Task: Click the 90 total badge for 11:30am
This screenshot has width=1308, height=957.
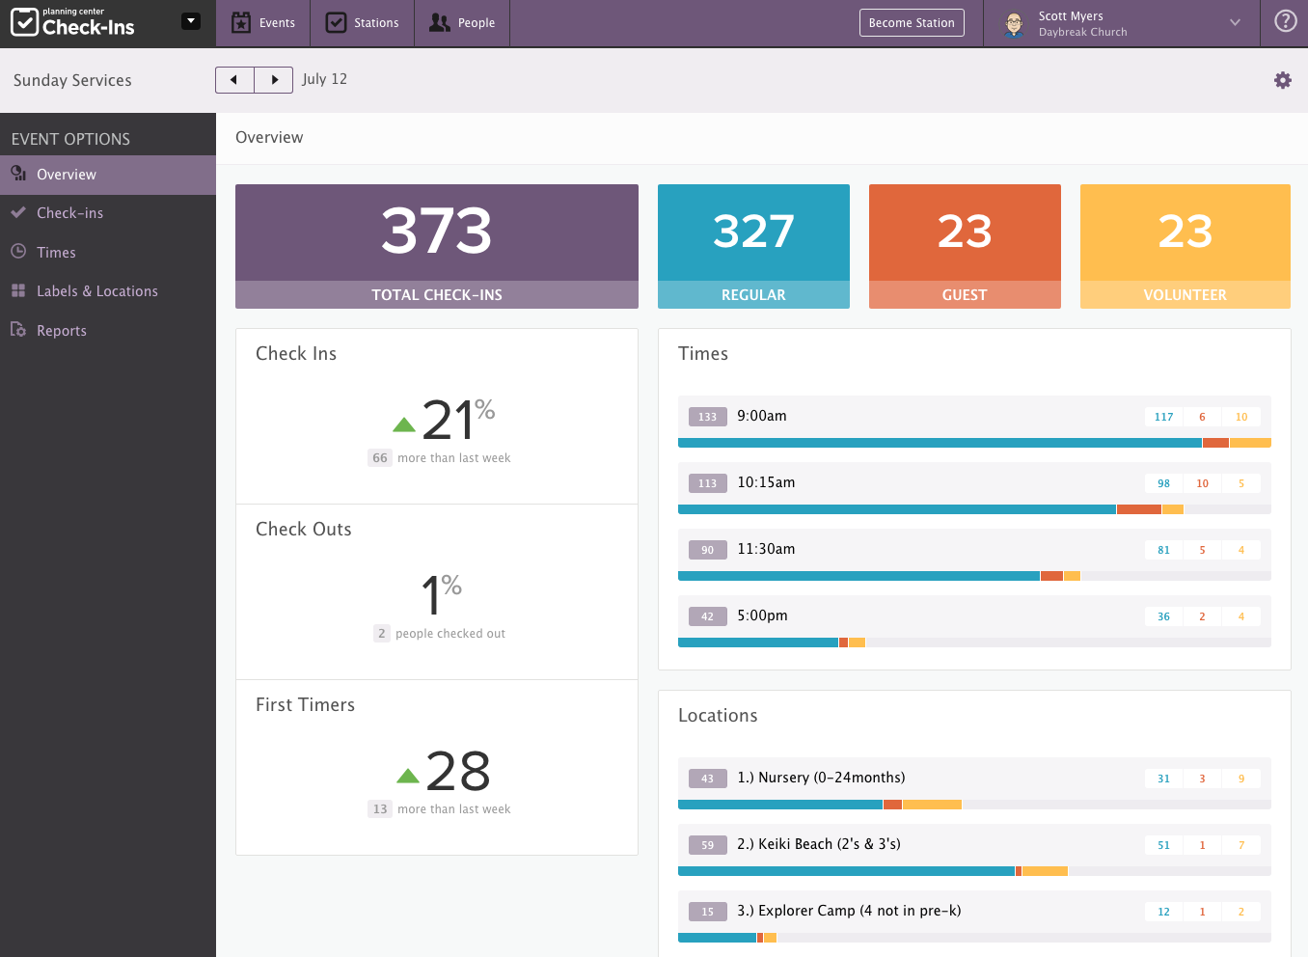Action: pyautogui.click(x=708, y=550)
